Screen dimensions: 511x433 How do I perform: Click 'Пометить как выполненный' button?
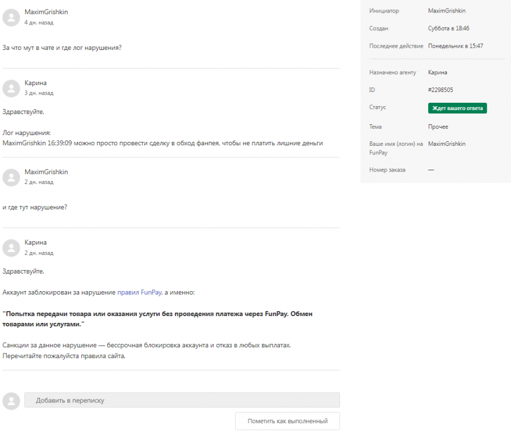coord(287,421)
